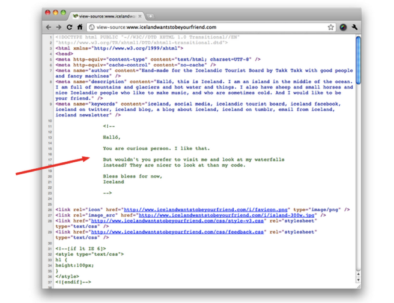Click the "<head>" tag line
Image resolution: width=394 pixels, height=303 pixels.
[64, 54]
